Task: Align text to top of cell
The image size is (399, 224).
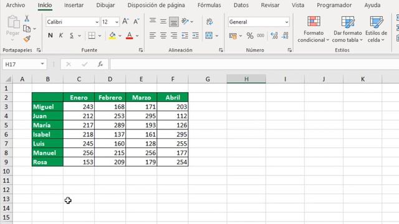Action: pyautogui.click(x=153, y=21)
